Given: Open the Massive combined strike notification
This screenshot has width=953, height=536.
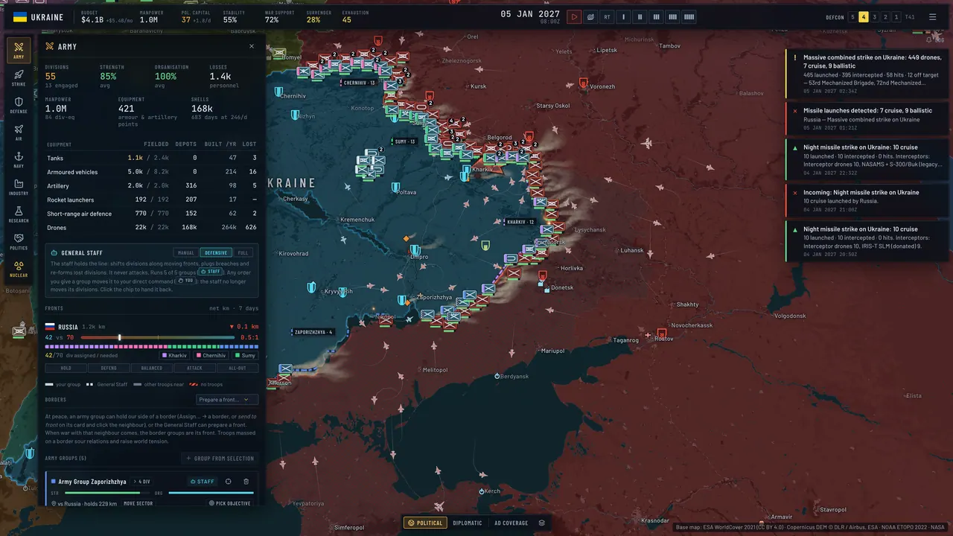Looking at the screenshot, I should (867, 74).
